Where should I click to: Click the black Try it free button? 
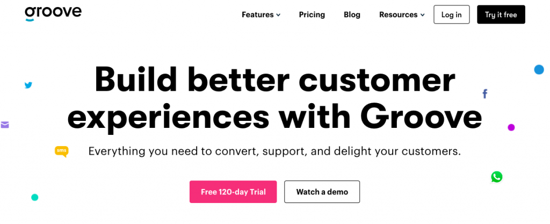point(501,15)
